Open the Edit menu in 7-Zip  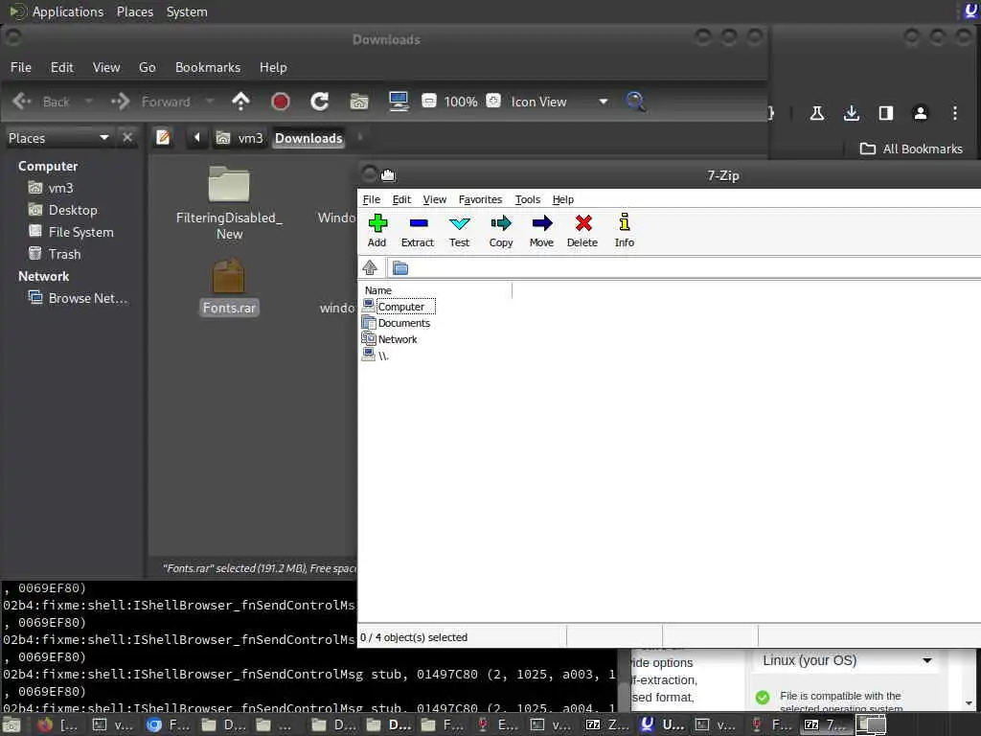coord(401,199)
